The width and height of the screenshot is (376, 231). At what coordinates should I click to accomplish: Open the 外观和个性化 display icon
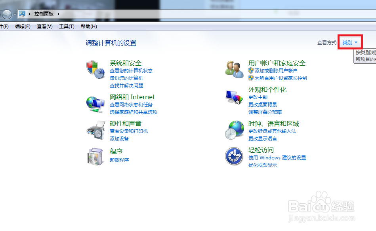234,98
